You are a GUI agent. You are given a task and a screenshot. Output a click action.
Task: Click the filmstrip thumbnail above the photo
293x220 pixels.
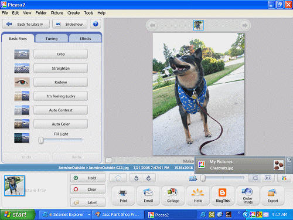coord(199,25)
